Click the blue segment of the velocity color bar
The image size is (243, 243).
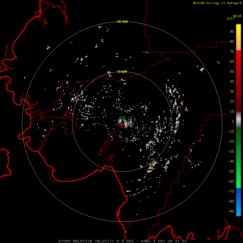point(238,202)
